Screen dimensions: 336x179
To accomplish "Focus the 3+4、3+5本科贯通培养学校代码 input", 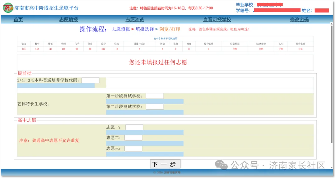I will point(90,80).
